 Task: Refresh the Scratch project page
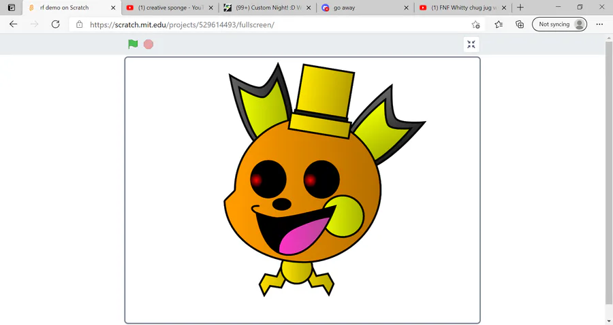[56, 24]
